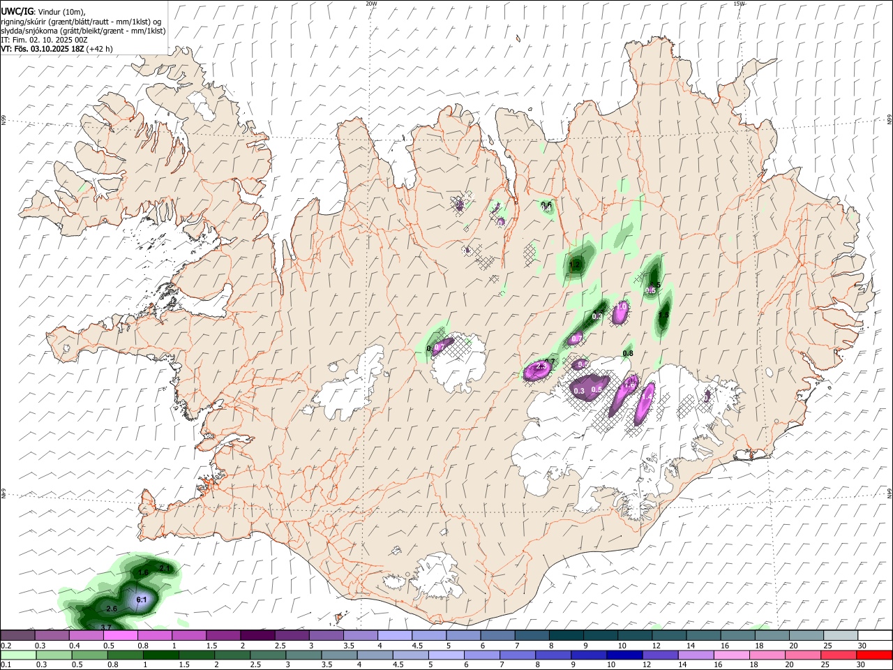This screenshot has width=893, height=670.
Task: Click the '1.0' value on purple snow cell
Action: click(622, 306)
